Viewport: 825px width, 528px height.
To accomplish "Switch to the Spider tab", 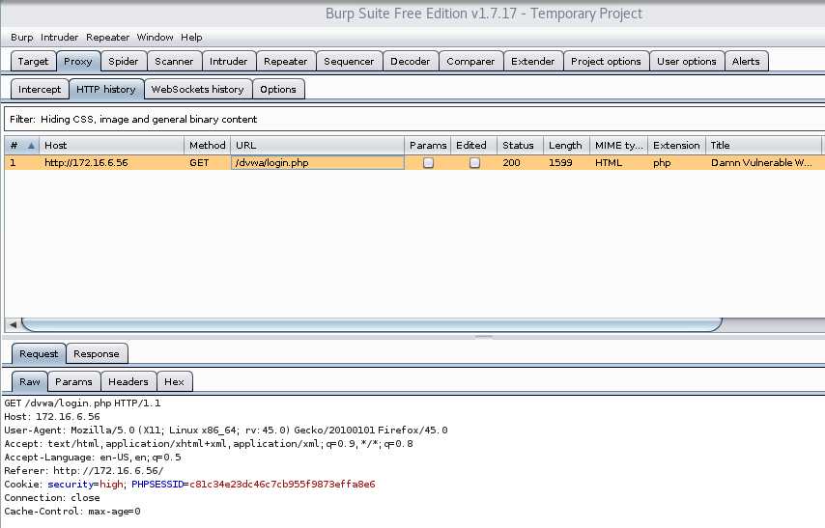I will pos(123,61).
